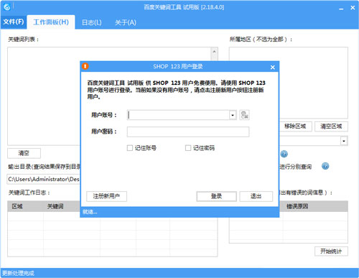Click the 就绪... dialog status text
Image resolution: width=359 pixels, height=278 pixels.
point(90,212)
